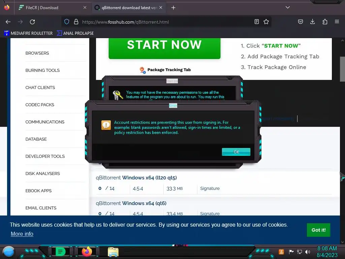Viewport: 345px width, 259px height.
Task: Open Firefox from the taskbar
Action: (x=87, y=252)
